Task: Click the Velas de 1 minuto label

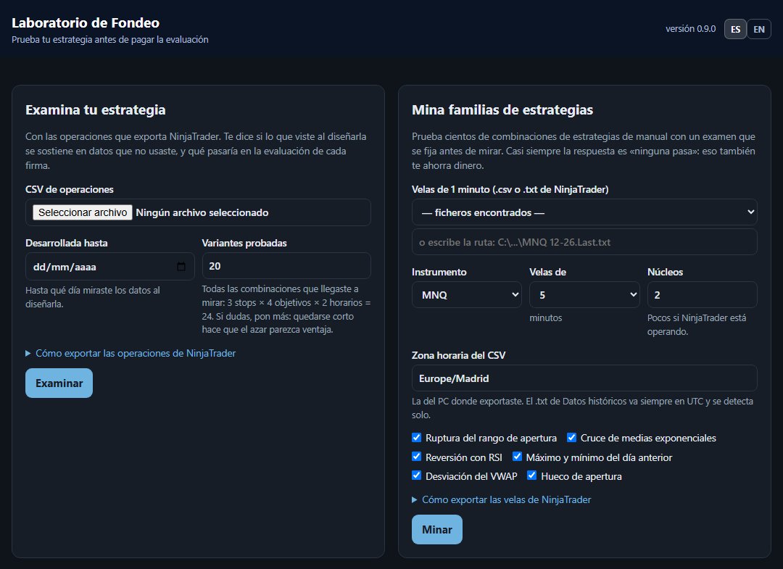Action: click(x=510, y=189)
